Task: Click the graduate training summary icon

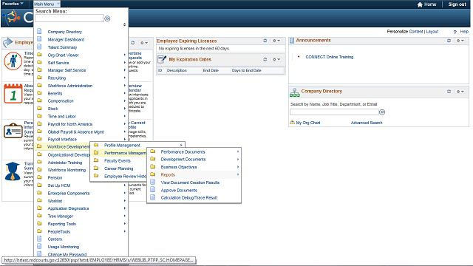Action: point(13,171)
